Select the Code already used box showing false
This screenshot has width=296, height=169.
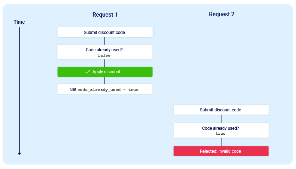click(x=105, y=52)
